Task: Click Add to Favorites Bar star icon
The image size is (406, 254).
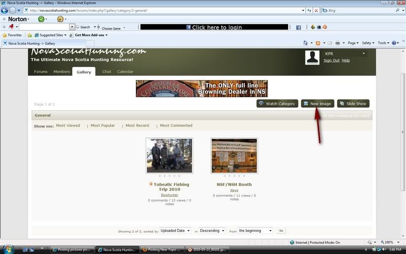Action: coord(29,35)
